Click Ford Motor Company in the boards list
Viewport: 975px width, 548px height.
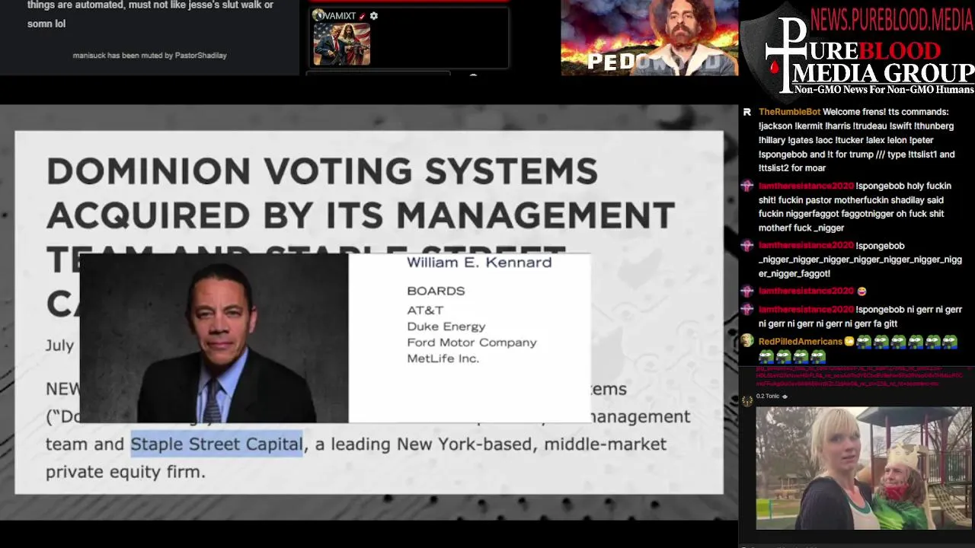tap(472, 342)
